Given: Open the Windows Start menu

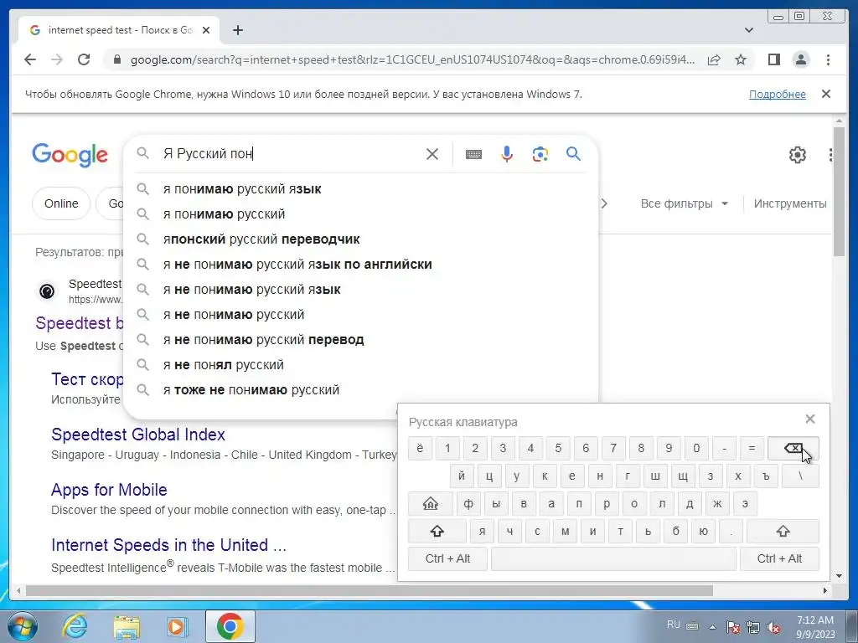Looking at the screenshot, I should coord(23,626).
